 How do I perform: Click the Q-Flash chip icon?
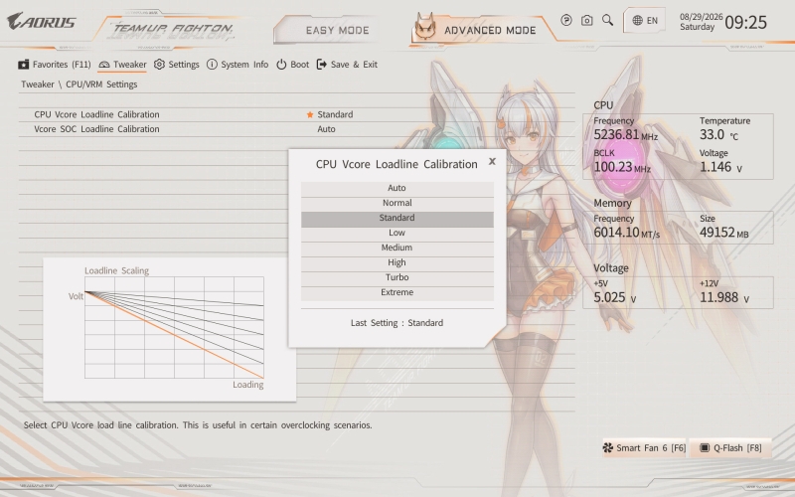click(x=705, y=448)
